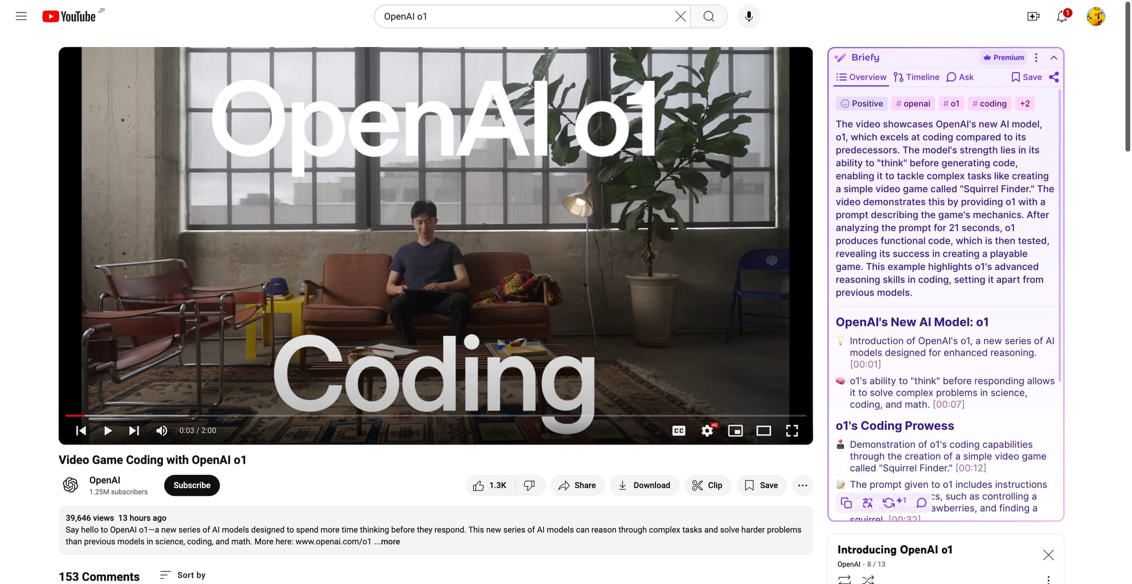This screenshot has width=1132, height=584.
Task: Toggle playlist shuffle
Action: (x=868, y=579)
